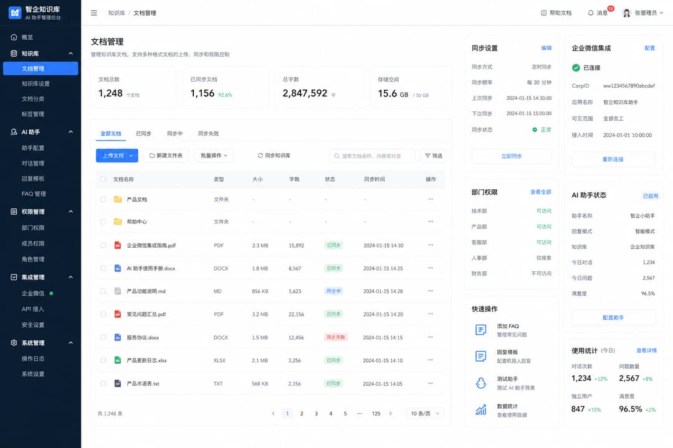Switch to the 同步失败 tab
Viewport: 673px width, 448px height.
tap(209, 134)
